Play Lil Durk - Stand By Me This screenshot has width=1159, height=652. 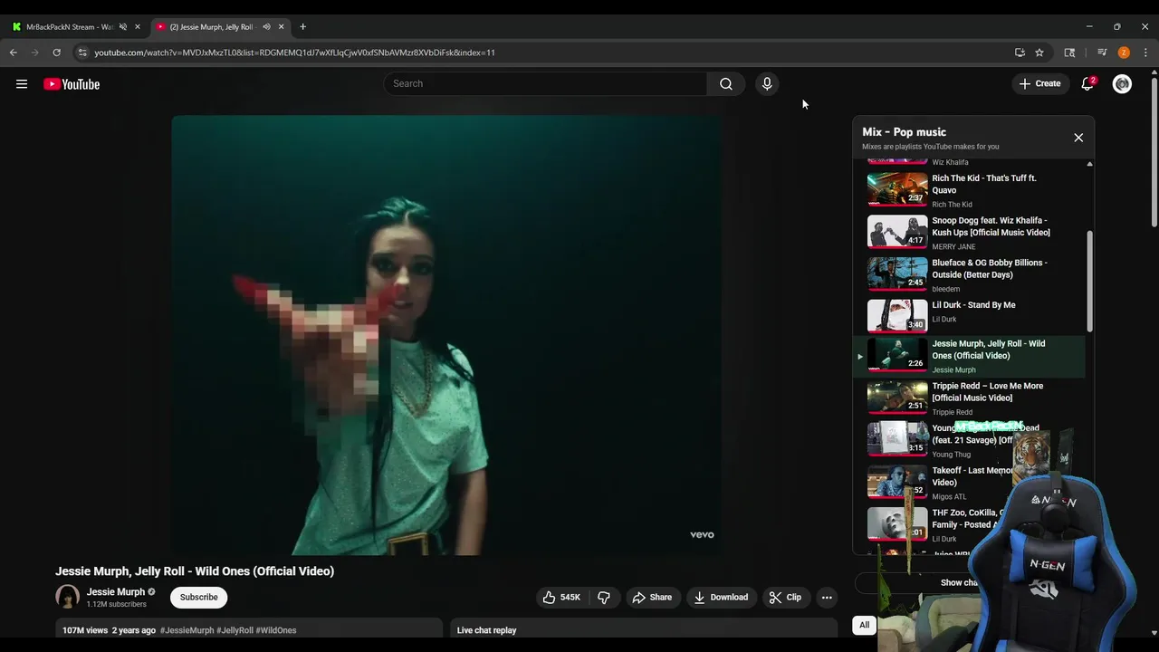pyautogui.click(x=969, y=315)
